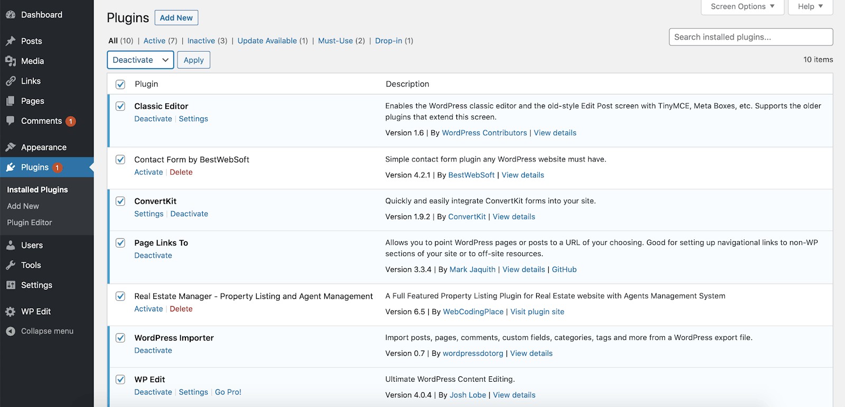Open the Page Links To GitHub link
Viewport: 845px width, 407px height.
564,270
